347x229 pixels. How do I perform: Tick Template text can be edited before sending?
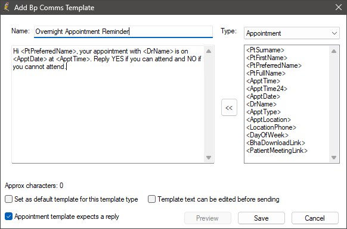pyautogui.click(x=151, y=199)
